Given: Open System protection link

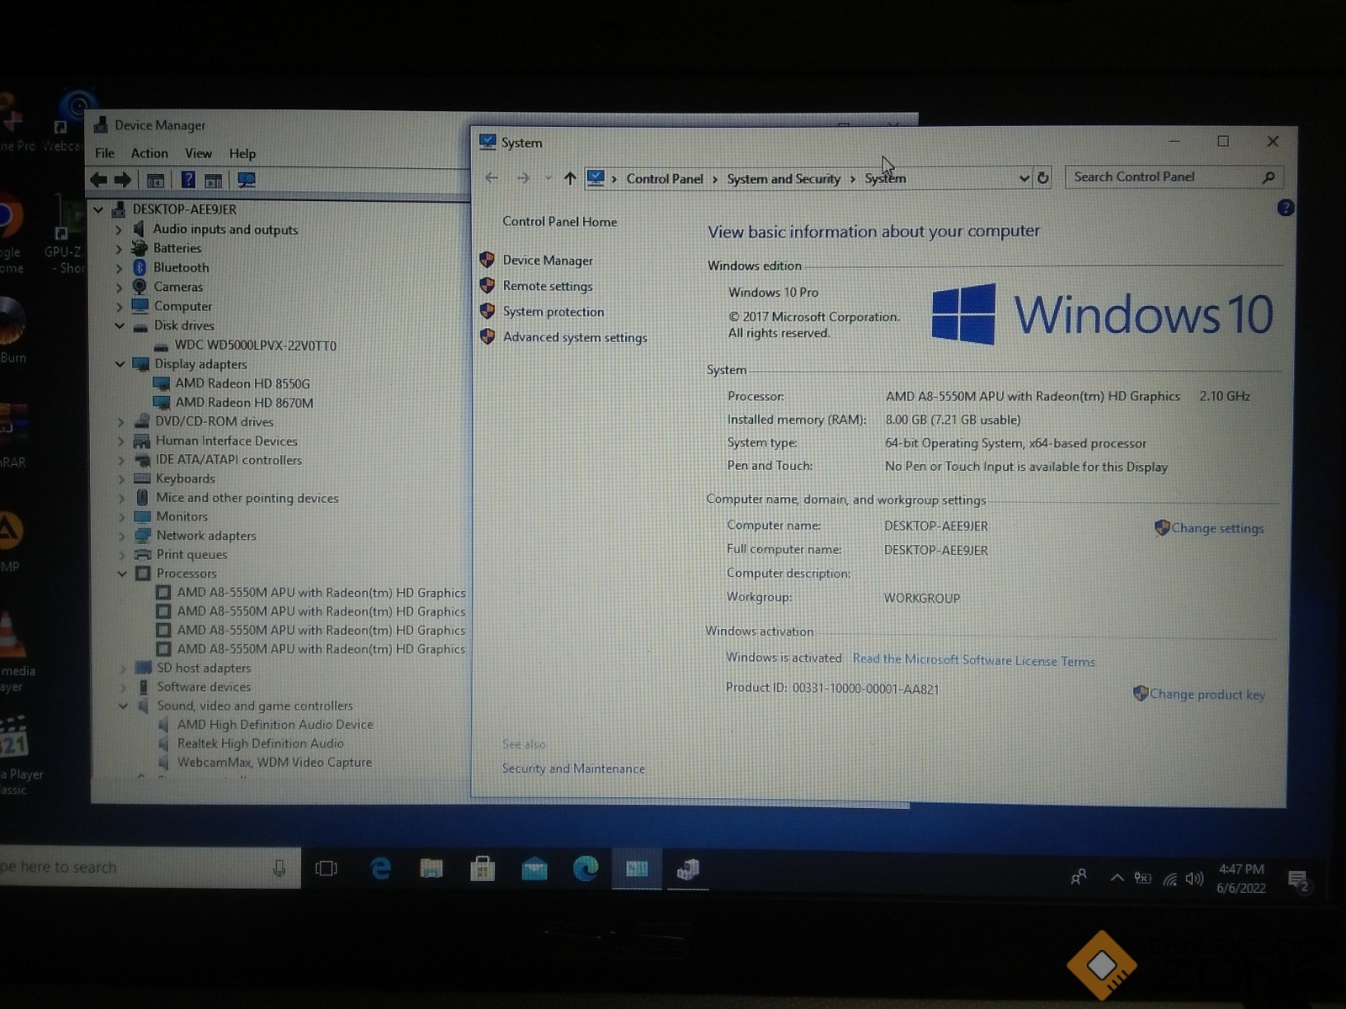Looking at the screenshot, I should tap(554, 312).
